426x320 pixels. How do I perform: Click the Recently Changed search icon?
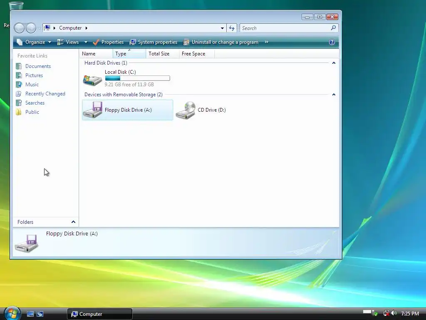click(x=19, y=94)
